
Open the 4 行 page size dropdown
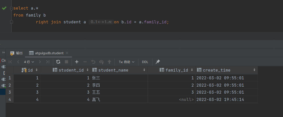point(29,62)
